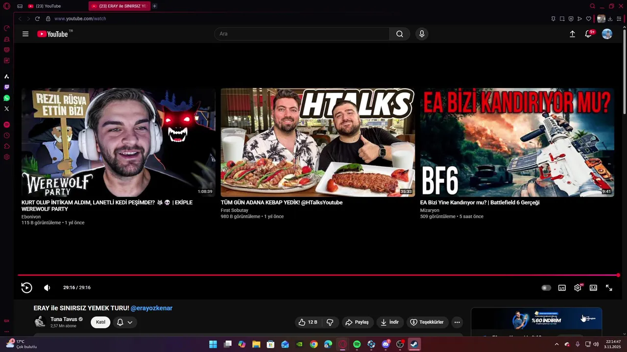
Task: Open the Windows Start menu
Action: coord(213,344)
